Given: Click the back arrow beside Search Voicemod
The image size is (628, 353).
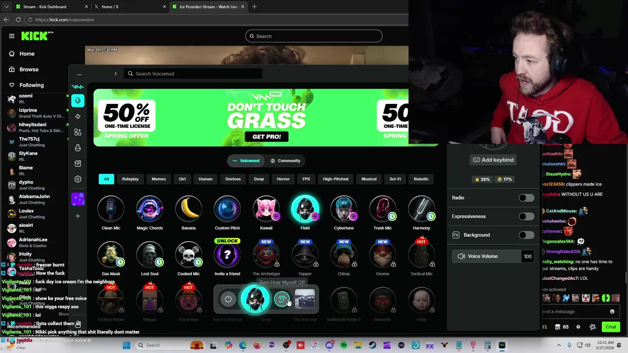Looking at the screenshot, I should [116, 74].
